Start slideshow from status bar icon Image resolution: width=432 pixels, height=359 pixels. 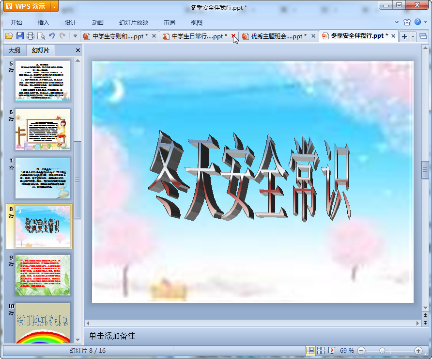[x=332, y=351]
